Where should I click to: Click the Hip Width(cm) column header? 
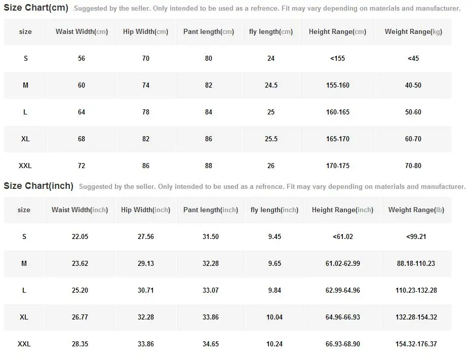145,31
